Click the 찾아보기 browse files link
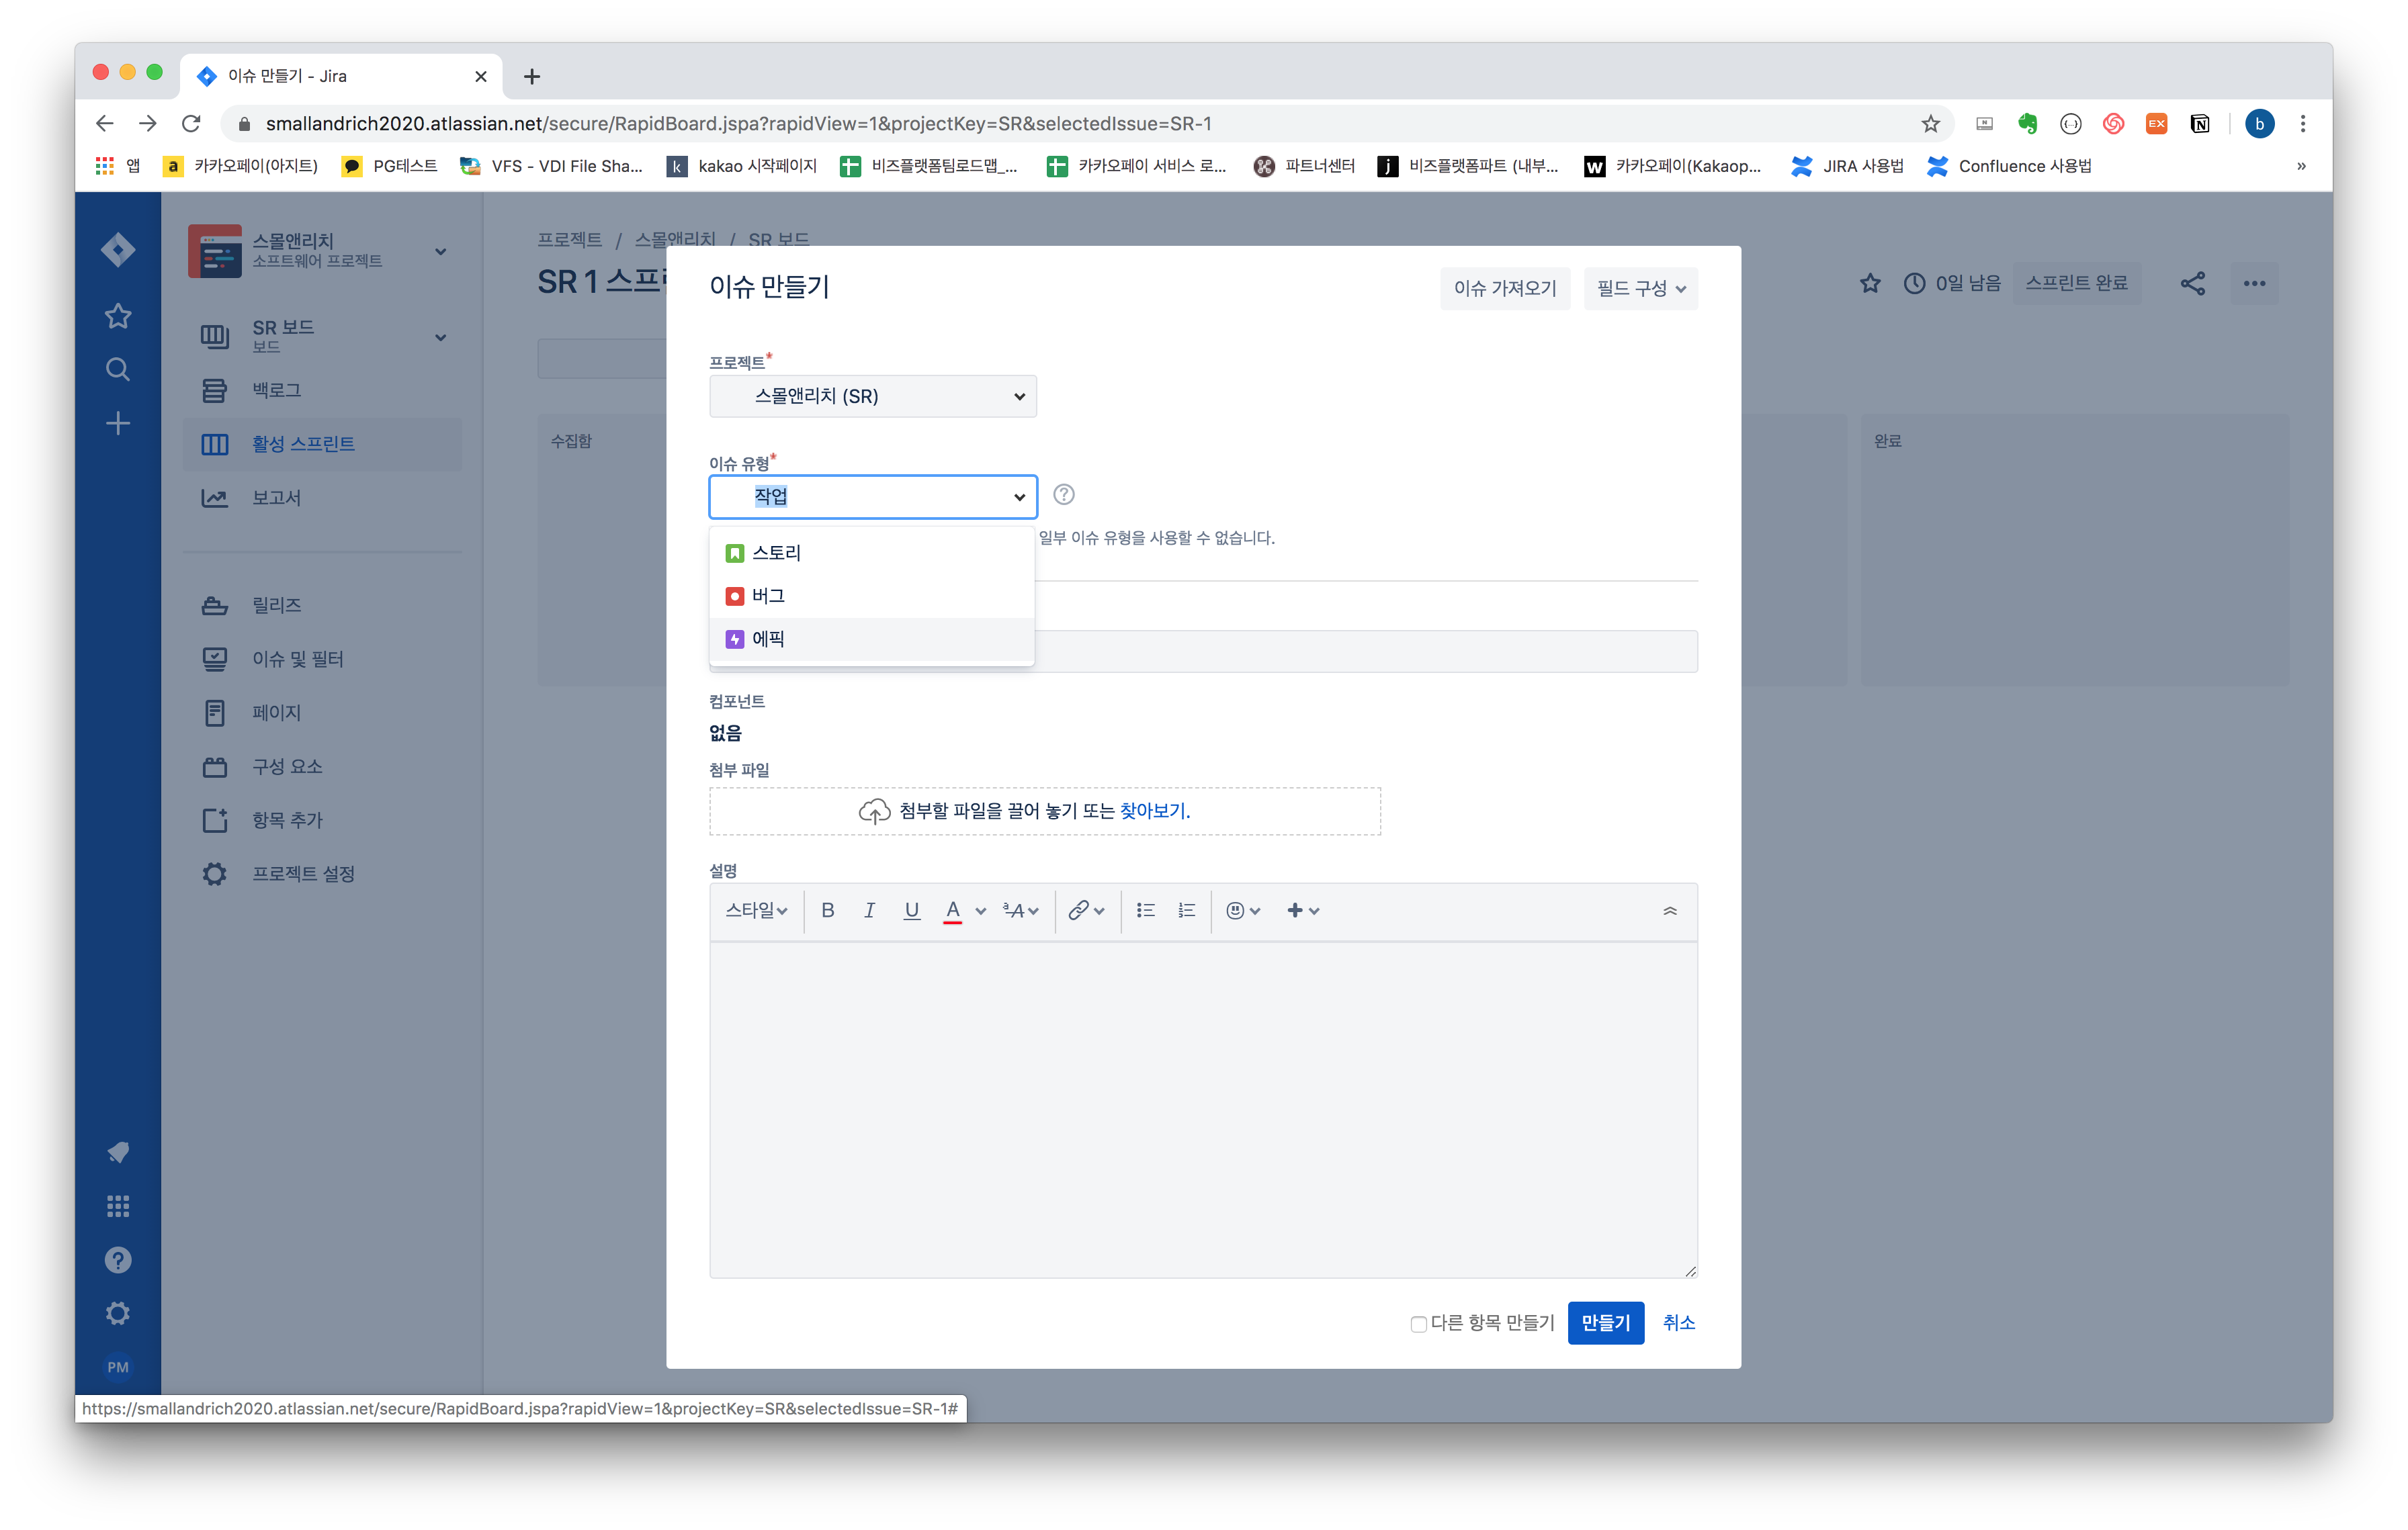The height and width of the screenshot is (1530, 2408). coord(1154,811)
